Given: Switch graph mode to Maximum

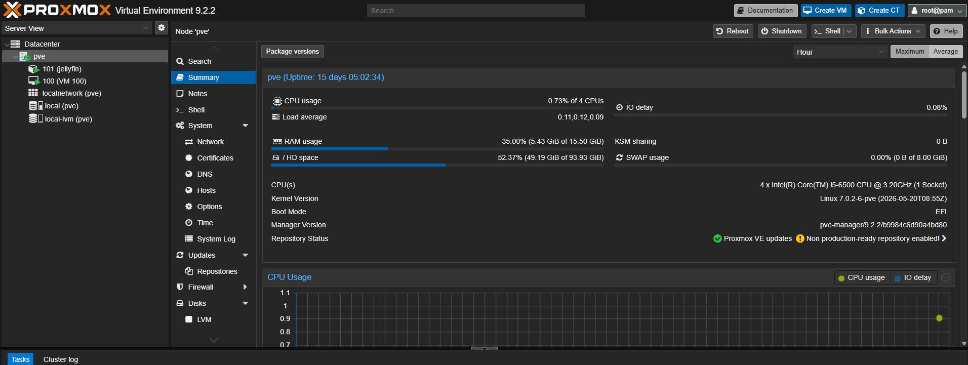Looking at the screenshot, I should (x=909, y=52).
